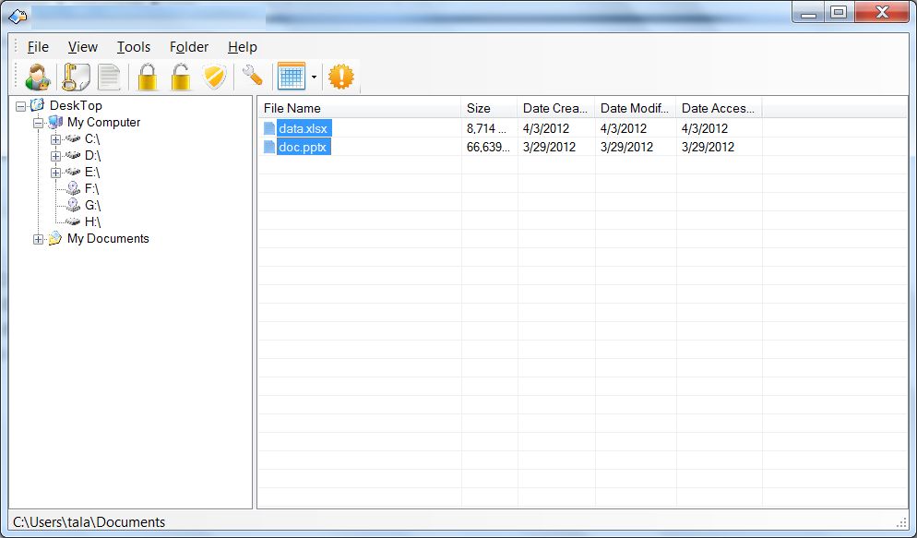Sort by the Size column header

point(488,108)
